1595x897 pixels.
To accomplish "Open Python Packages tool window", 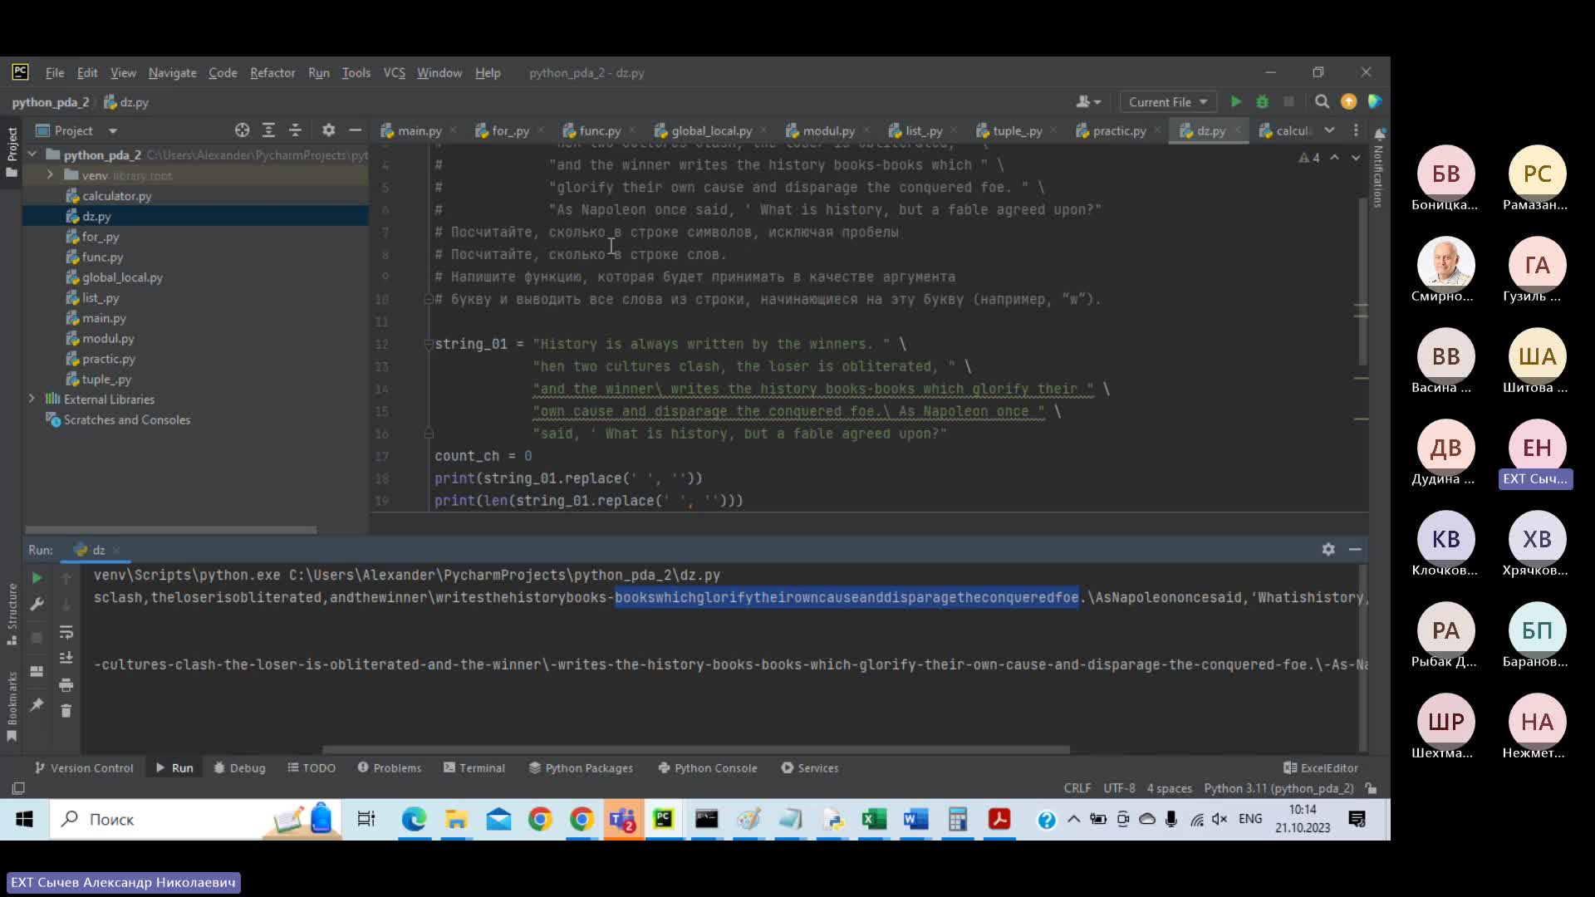I will click(x=581, y=768).
